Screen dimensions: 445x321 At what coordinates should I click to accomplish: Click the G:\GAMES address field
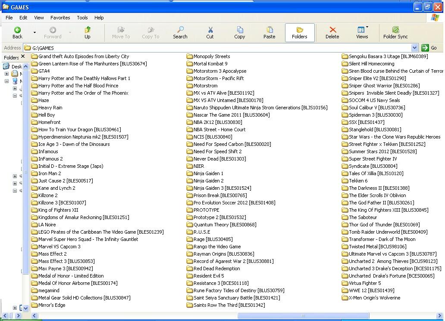(217, 48)
